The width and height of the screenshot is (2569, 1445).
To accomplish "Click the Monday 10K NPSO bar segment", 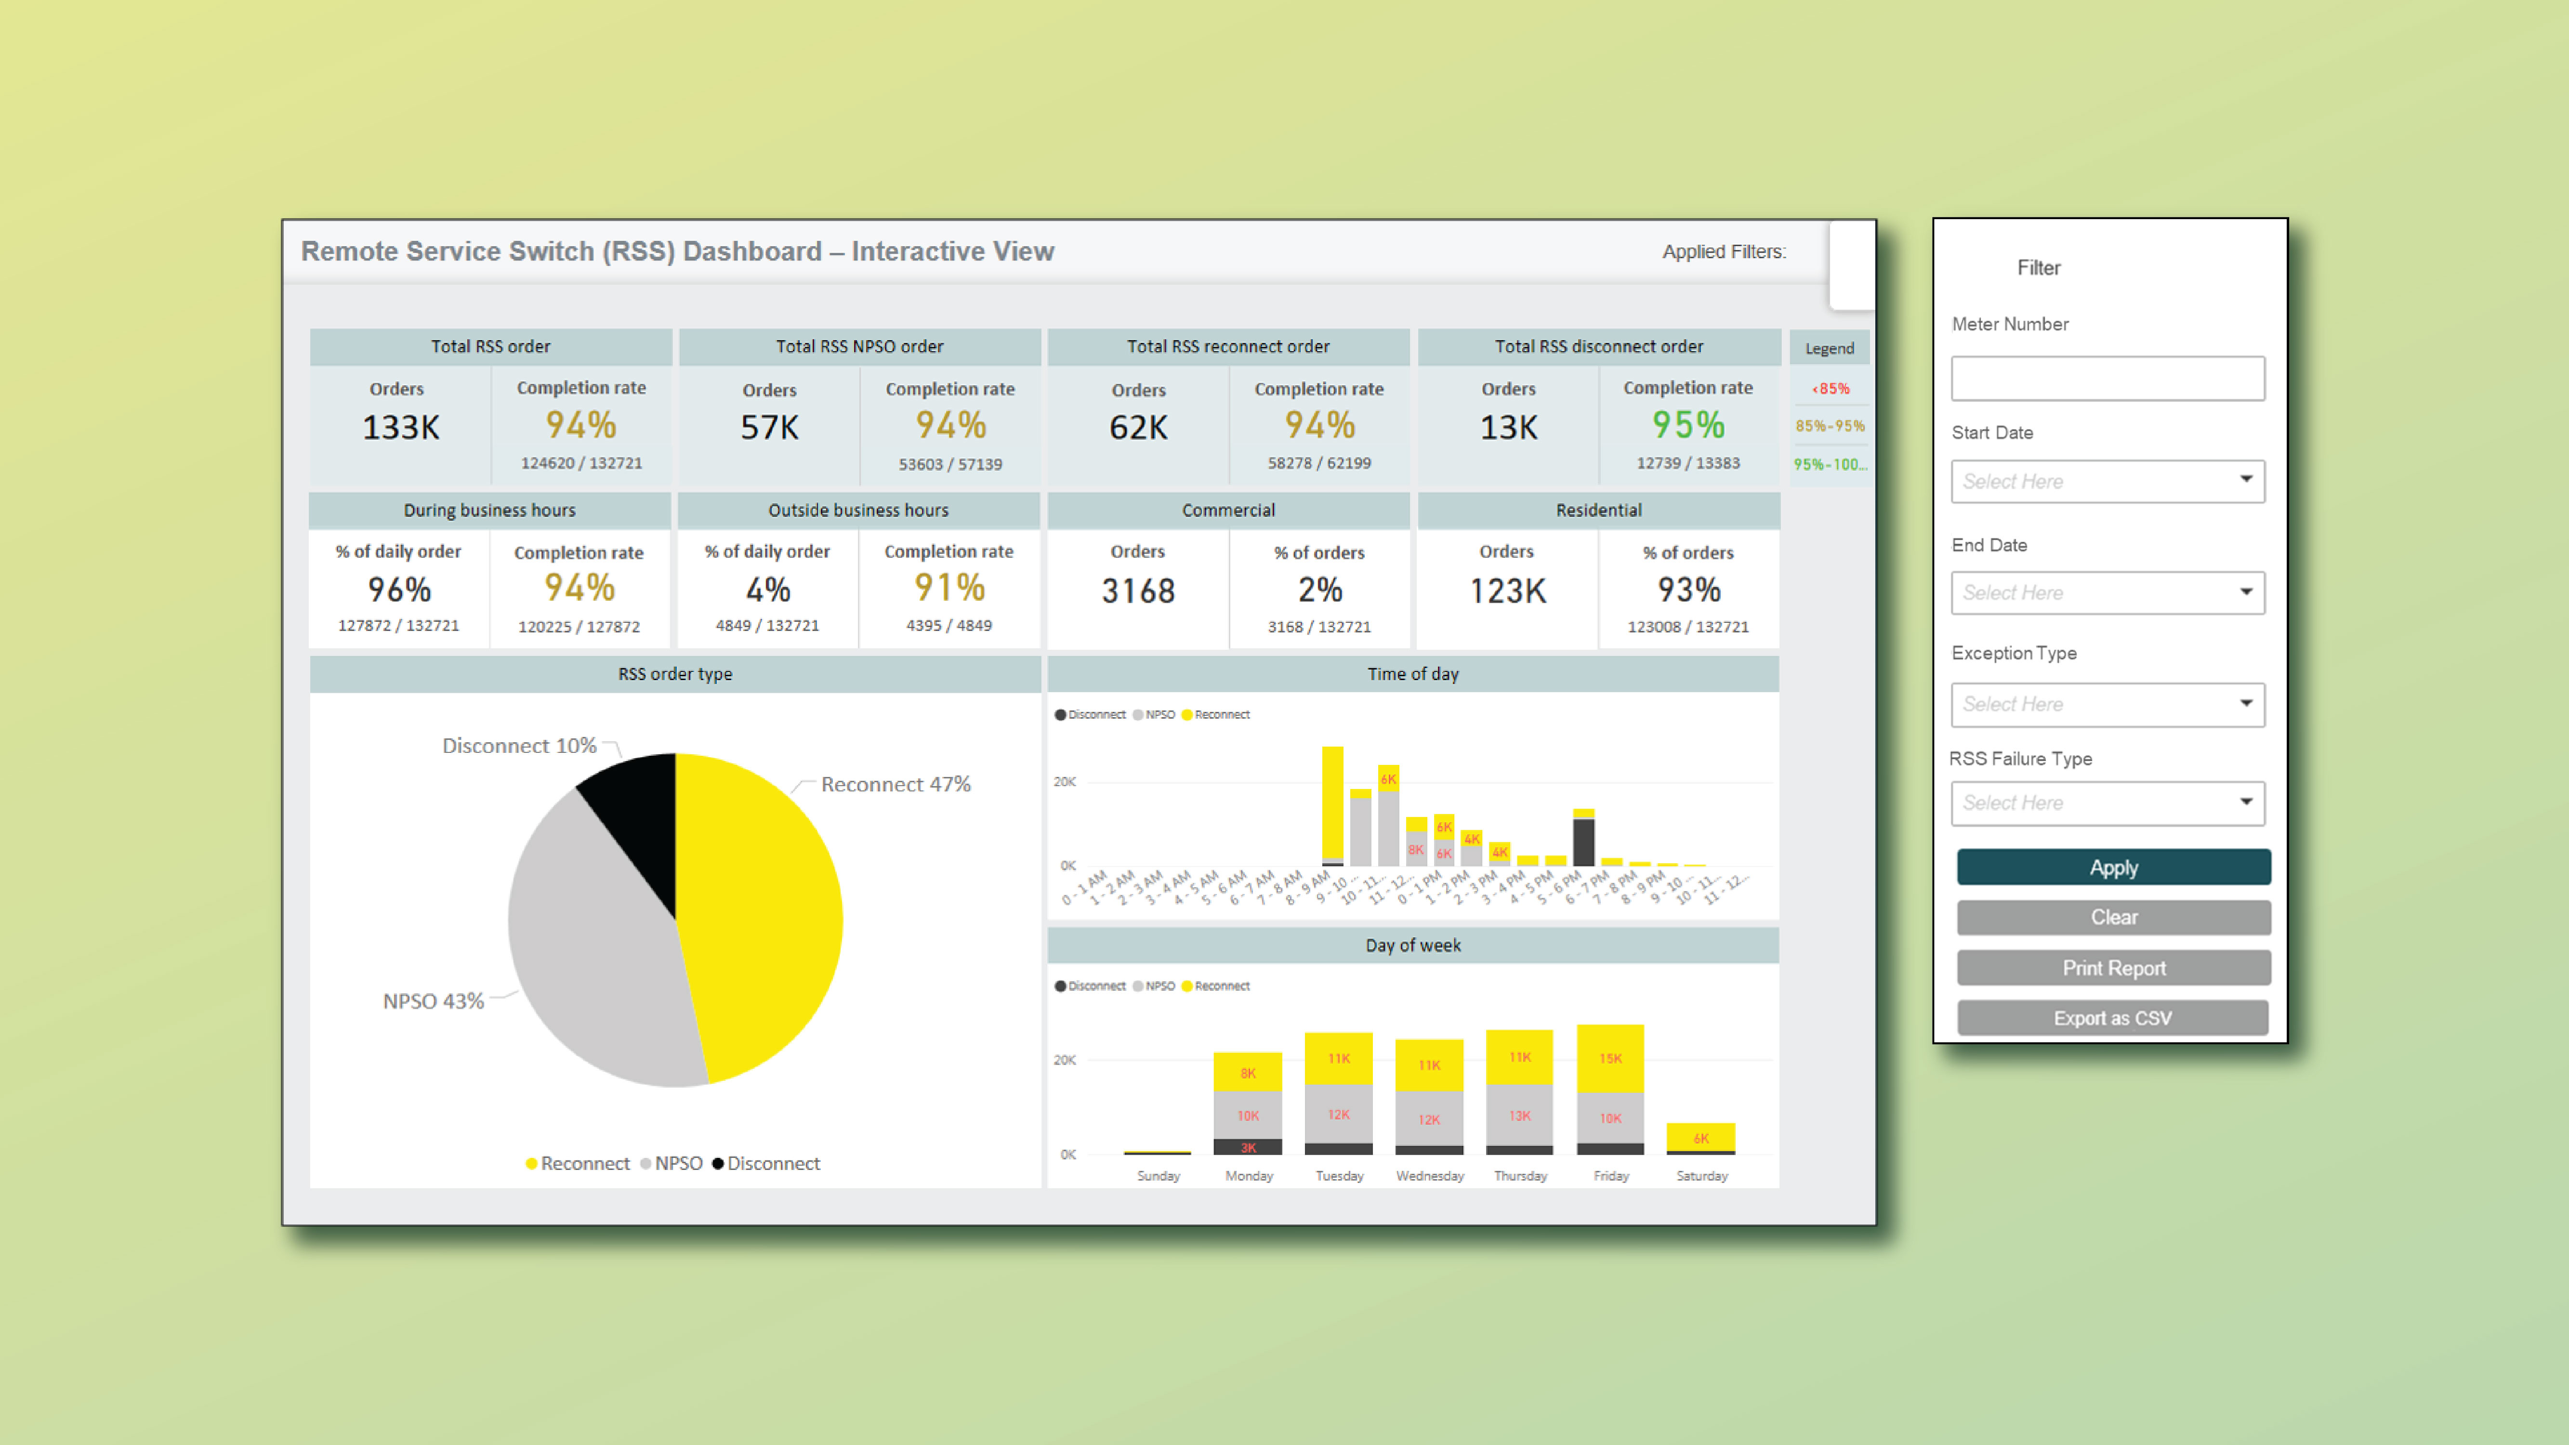I will point(1248,1116).
